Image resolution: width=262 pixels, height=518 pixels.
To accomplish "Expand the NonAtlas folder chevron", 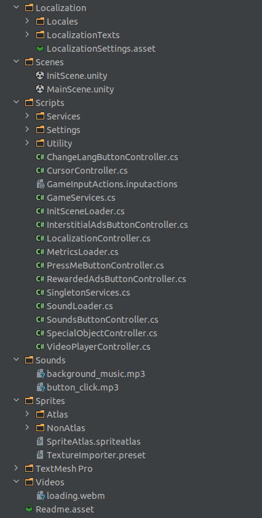I will [28, 427].
